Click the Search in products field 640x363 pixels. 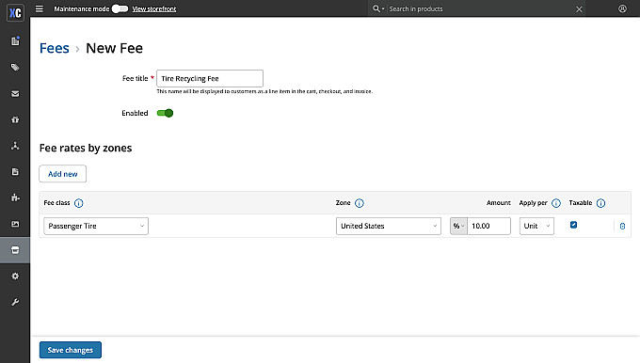point(480,9)
